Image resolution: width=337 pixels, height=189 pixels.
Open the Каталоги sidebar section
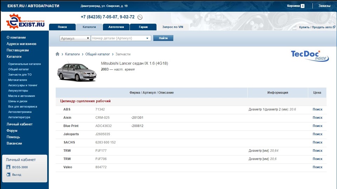(14, 57)
